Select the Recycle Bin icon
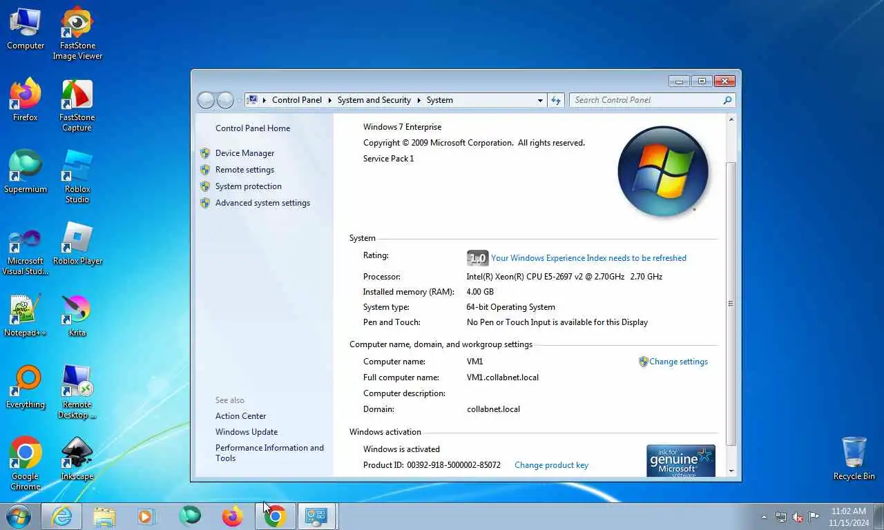 pos(854,458)
